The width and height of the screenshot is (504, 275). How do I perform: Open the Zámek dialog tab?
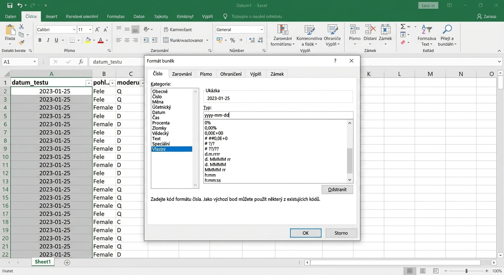tap(277, 74)
